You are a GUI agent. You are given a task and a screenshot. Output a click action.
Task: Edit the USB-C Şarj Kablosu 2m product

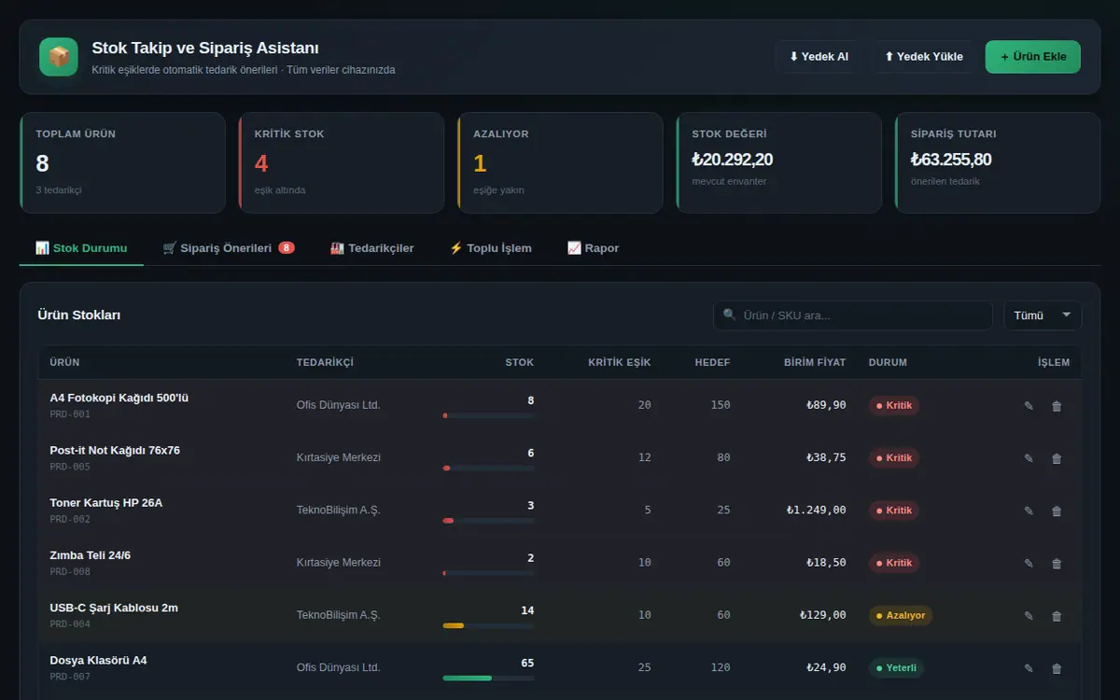(1029, 616)
